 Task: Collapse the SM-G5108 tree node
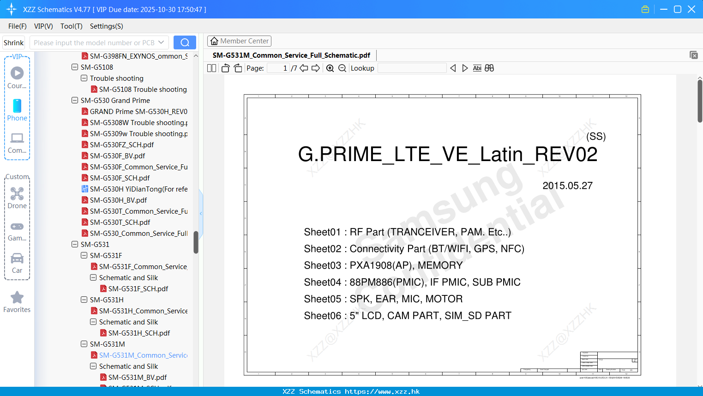click(x=75, y=67)
